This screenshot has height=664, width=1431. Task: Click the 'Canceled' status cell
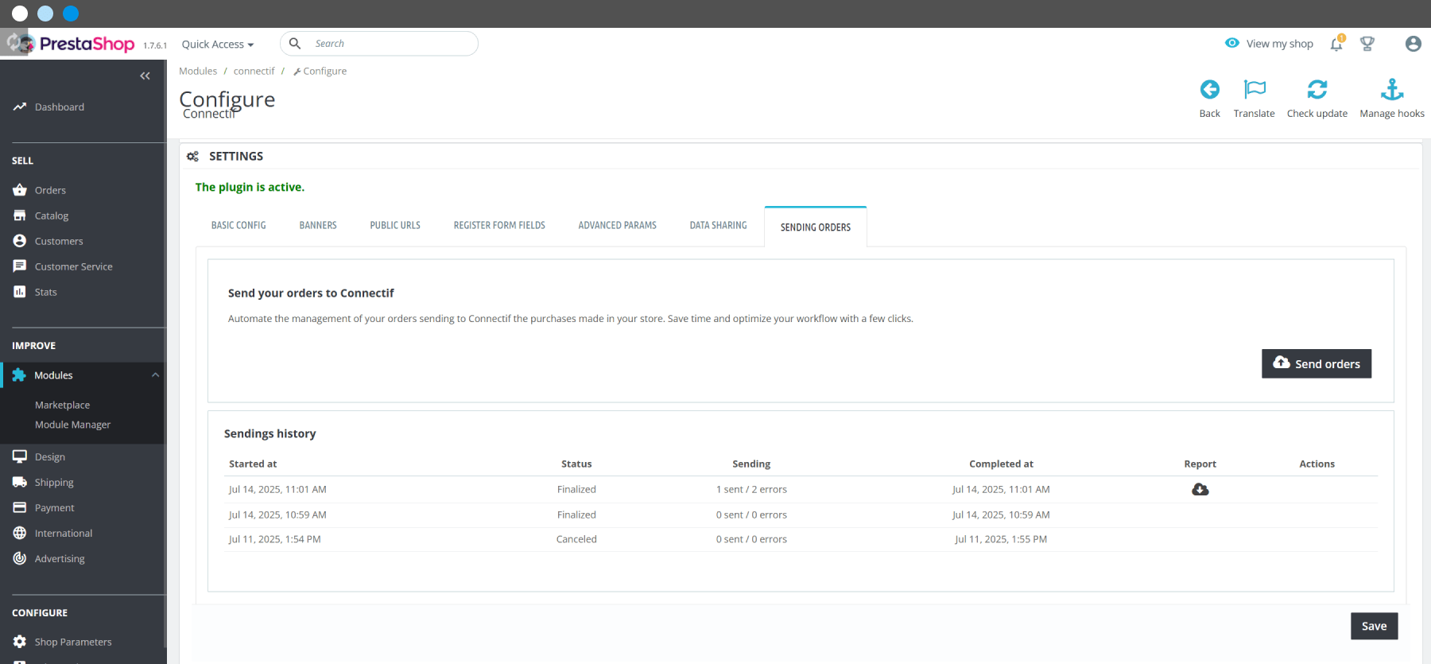576,539
